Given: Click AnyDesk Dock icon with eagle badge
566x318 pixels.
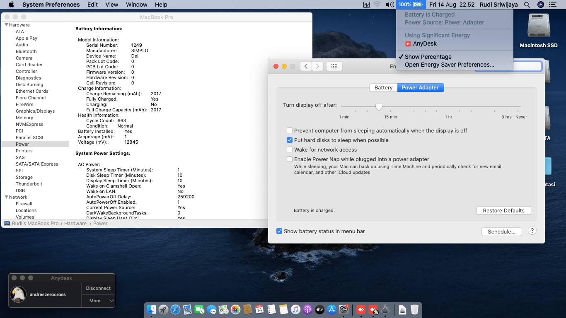Looking at the screenshot, I should click(373, 309).
